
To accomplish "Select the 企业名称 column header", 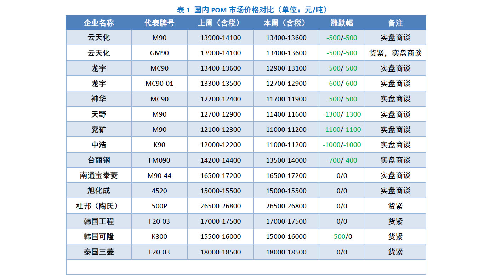I will pos(99,23).
